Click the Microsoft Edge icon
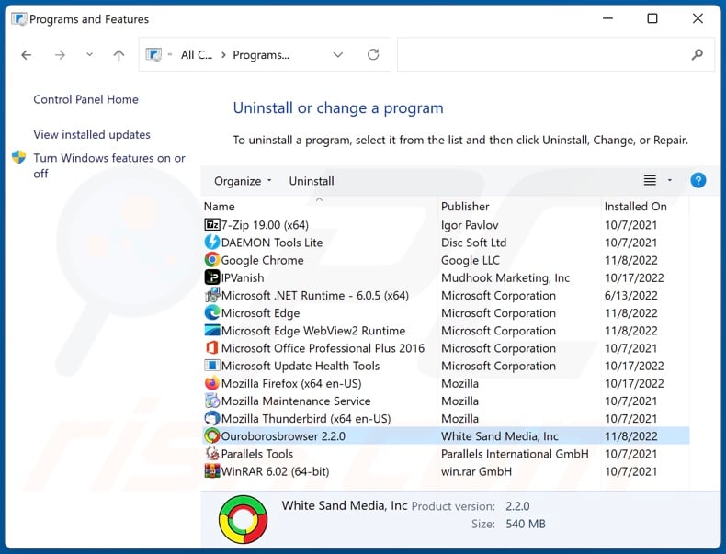726x554 pixels. coord(212,313)
